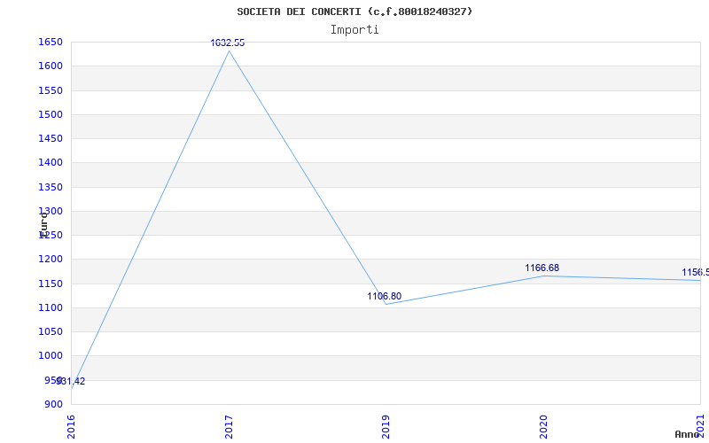Click the 1400 y-axis tick label

click(x=51, y=163)
